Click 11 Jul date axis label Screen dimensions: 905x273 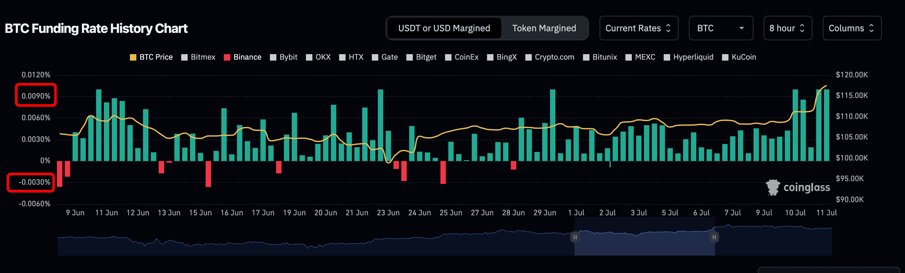[826, 213]
